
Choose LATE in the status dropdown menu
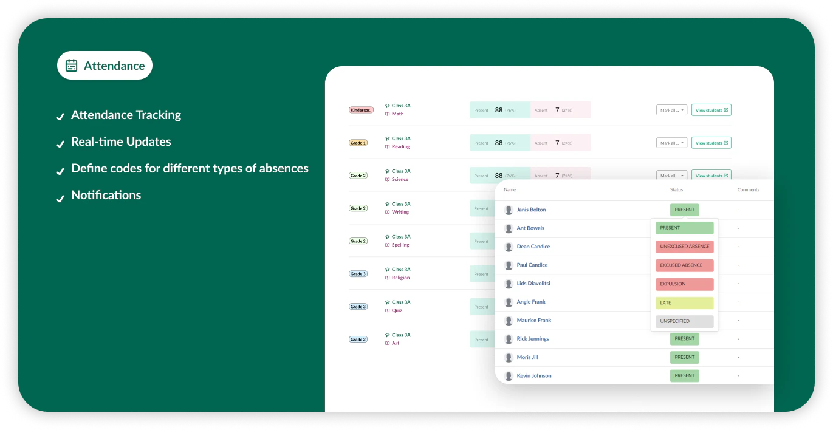pos(684,302)
